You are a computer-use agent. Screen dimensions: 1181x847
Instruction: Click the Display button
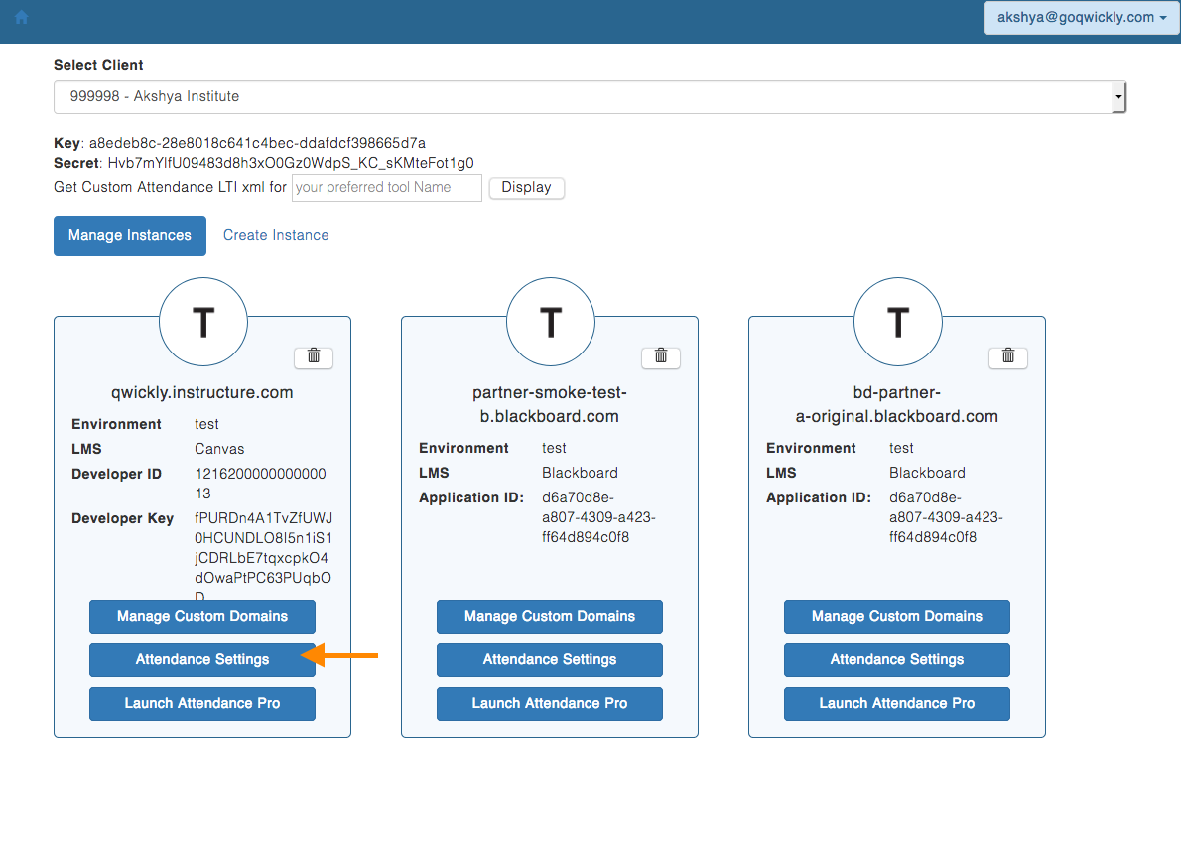(526, 188)
